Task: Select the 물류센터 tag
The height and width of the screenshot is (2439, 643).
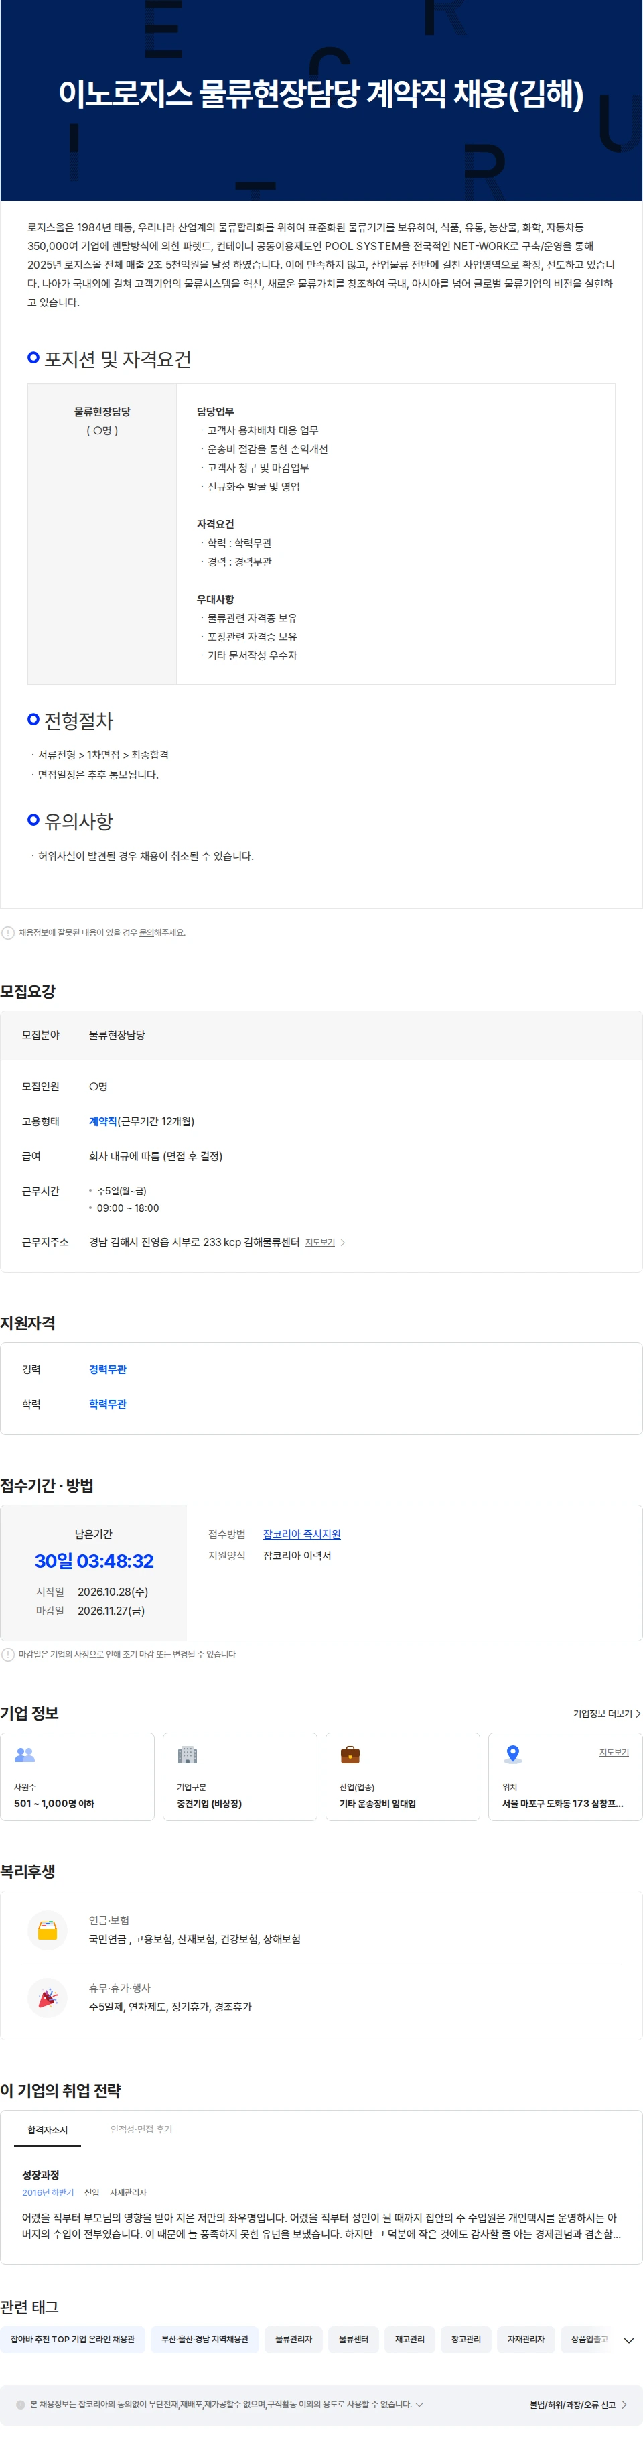Action: [354, 2340]
